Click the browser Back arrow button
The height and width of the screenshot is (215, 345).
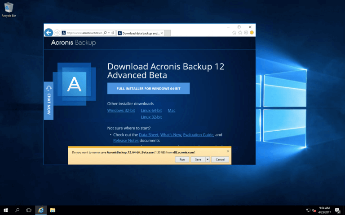click(x=49, y=33)
